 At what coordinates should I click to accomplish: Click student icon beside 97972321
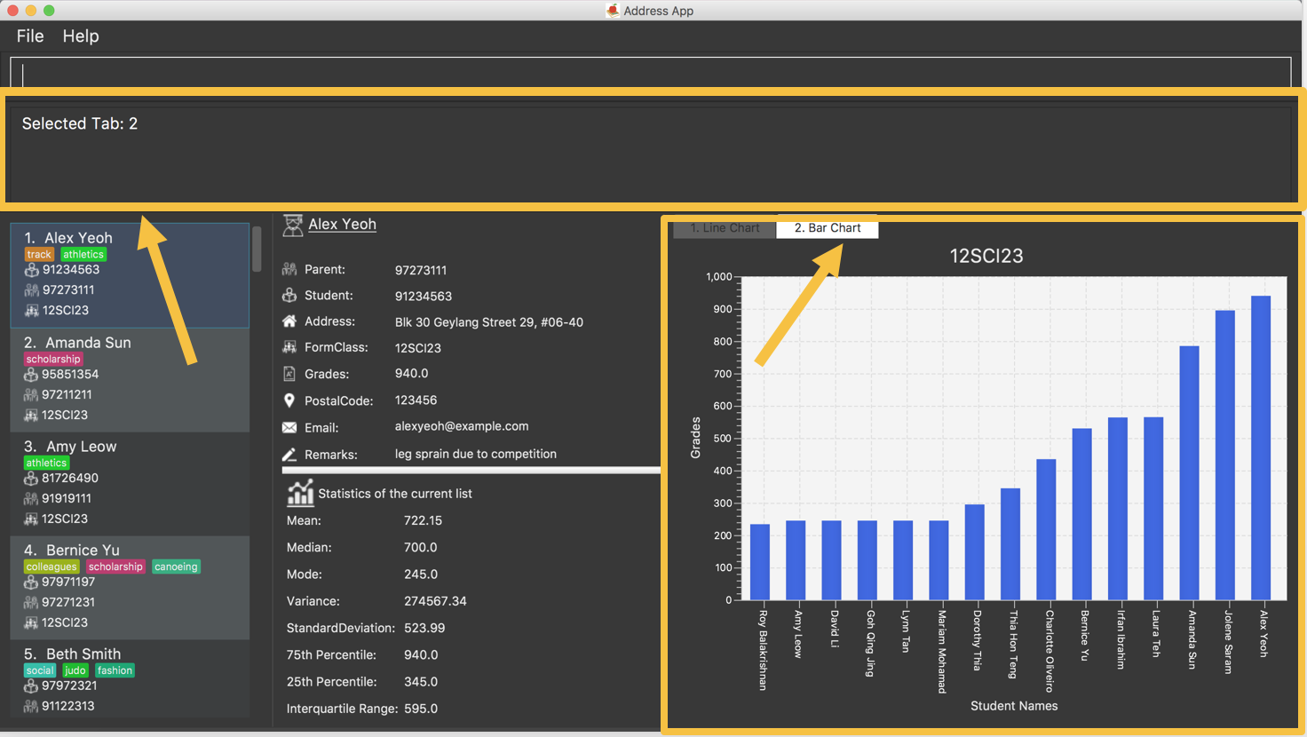tap(31, 686)
